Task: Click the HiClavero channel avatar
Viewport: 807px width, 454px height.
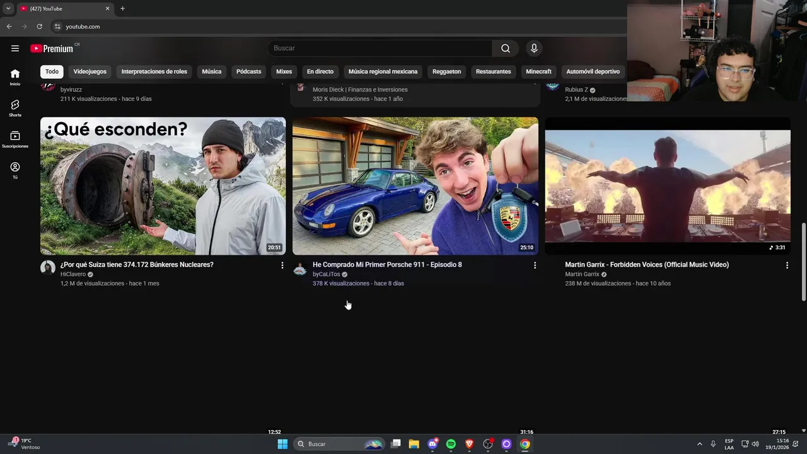Action: point(48,268)
